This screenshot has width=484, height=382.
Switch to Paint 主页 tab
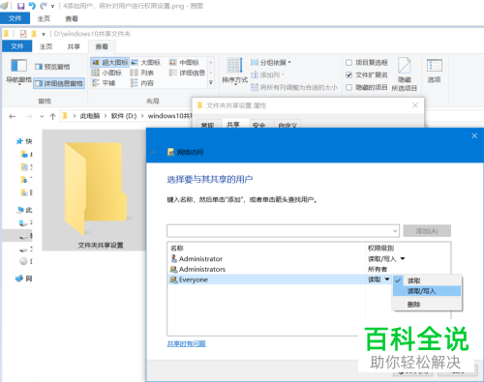point(44,18)
